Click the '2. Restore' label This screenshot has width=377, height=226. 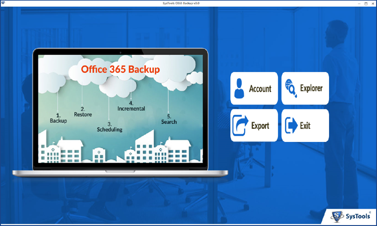tap(83, 112)
